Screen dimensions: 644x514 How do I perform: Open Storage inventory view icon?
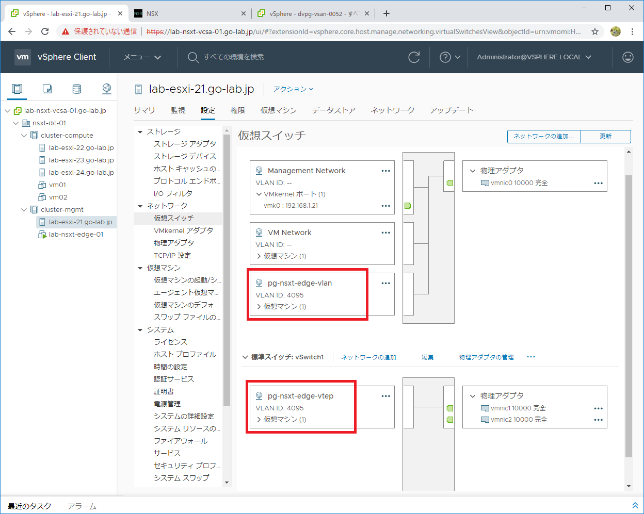click(x=77, y=89)
